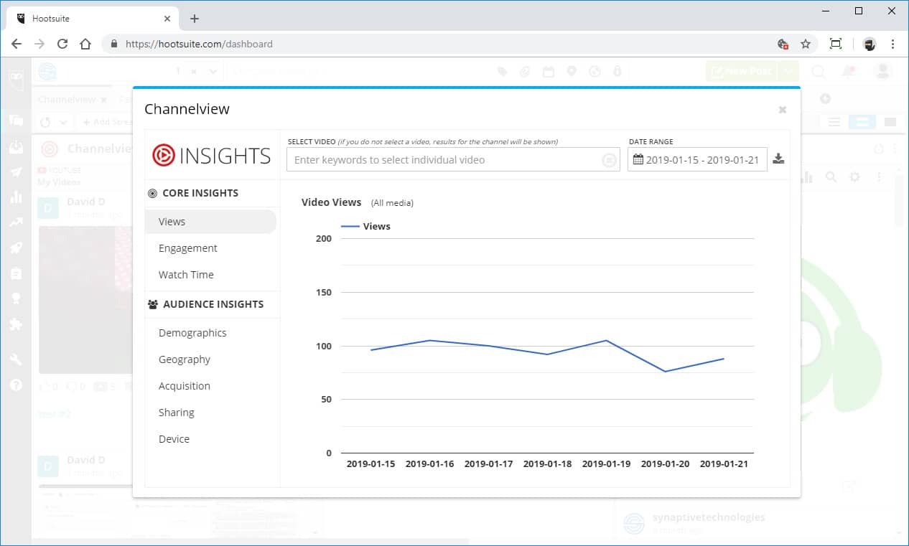Click the 2019-01-15 axis label
This screenshot has width=909, height=546.
pyautogui.click(x=371, y=464)
